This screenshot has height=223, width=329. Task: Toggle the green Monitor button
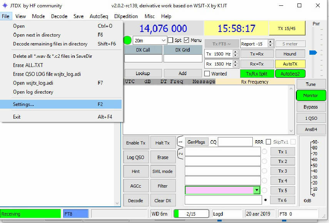pos(311,96)
